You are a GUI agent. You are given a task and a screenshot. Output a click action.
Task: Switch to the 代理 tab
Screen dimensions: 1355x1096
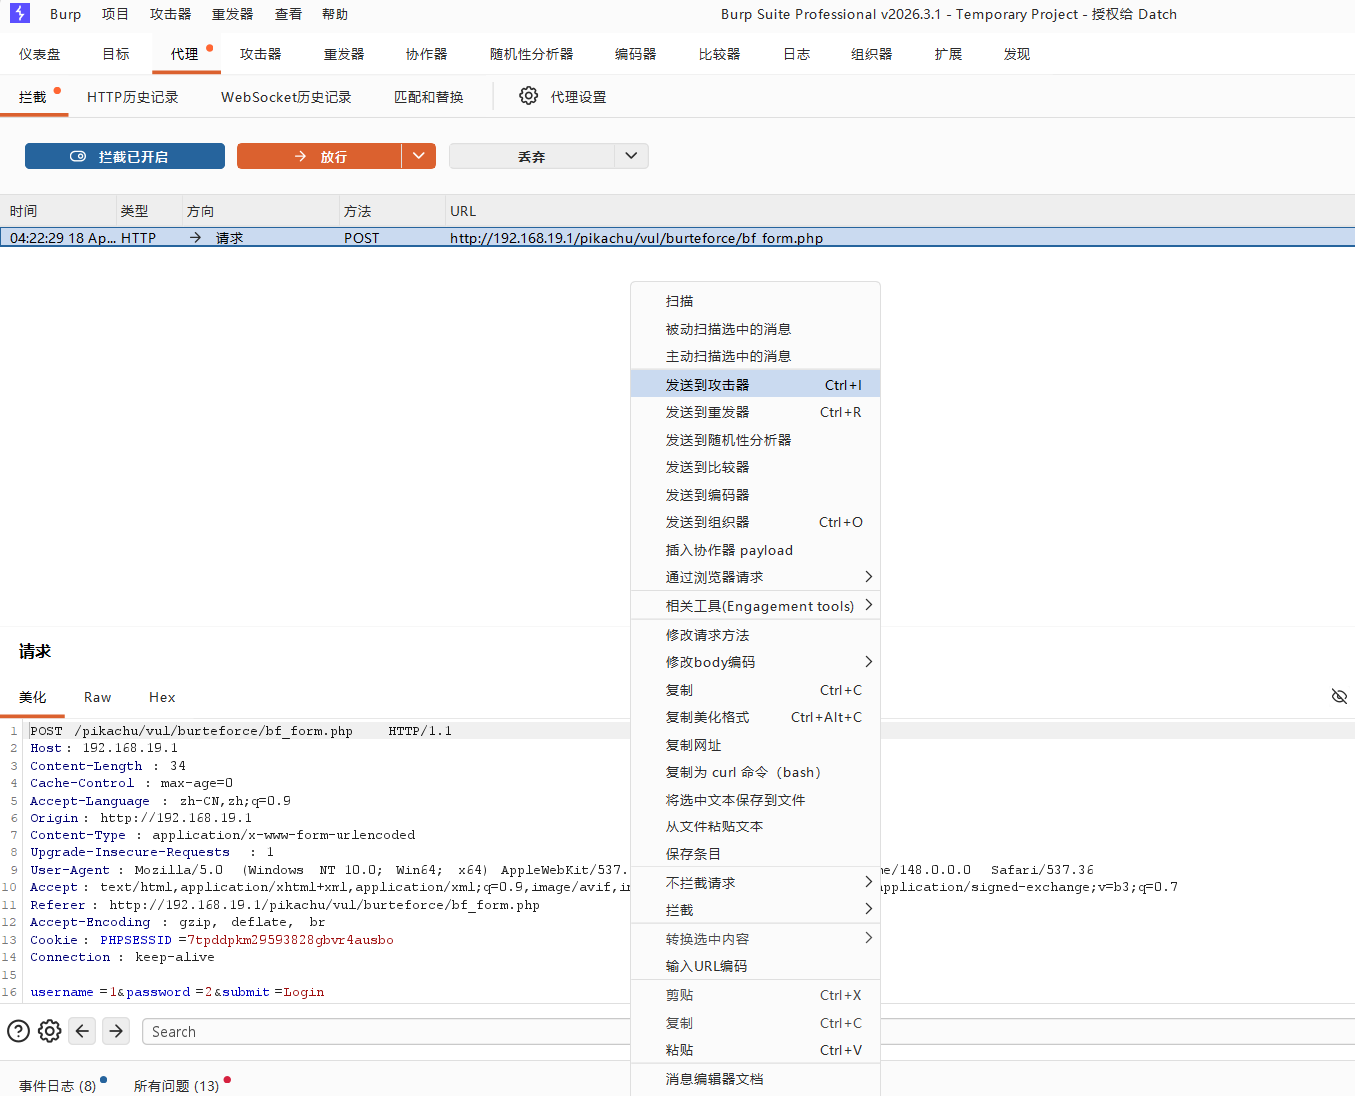(x=185, y=54)
